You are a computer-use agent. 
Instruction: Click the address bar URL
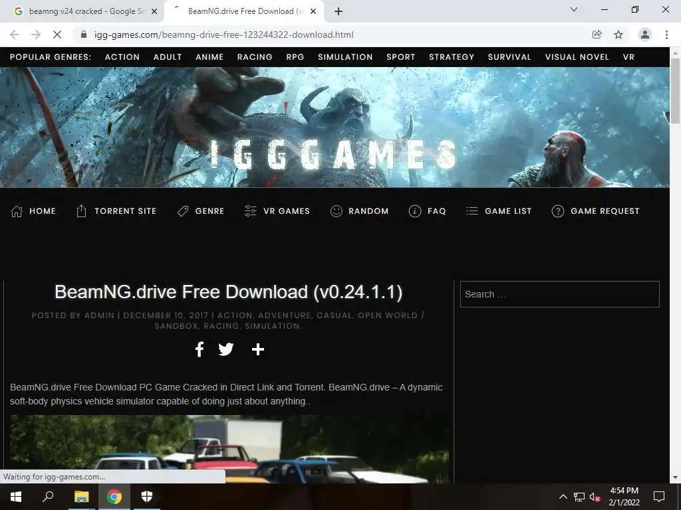pos(223,35)
